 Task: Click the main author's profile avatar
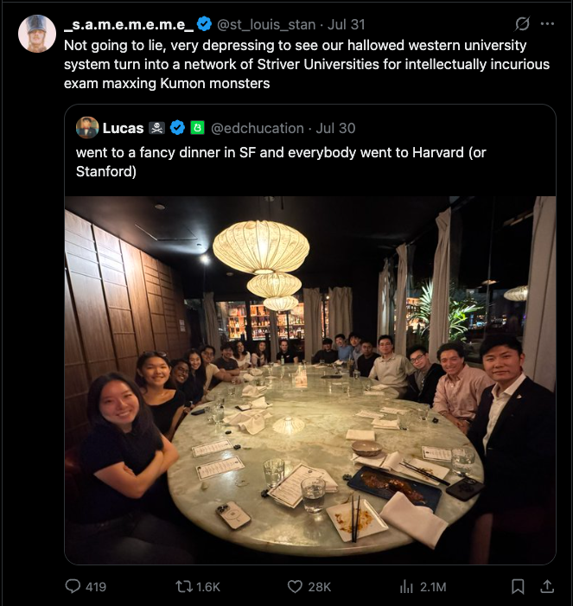click(37, 34)
